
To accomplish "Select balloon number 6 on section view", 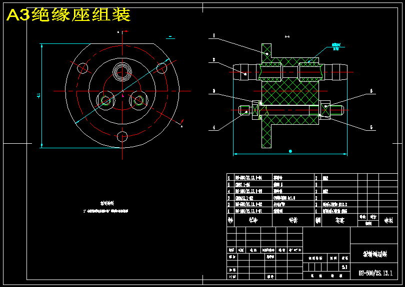I will pyautogui.click(x=371, y=91).
